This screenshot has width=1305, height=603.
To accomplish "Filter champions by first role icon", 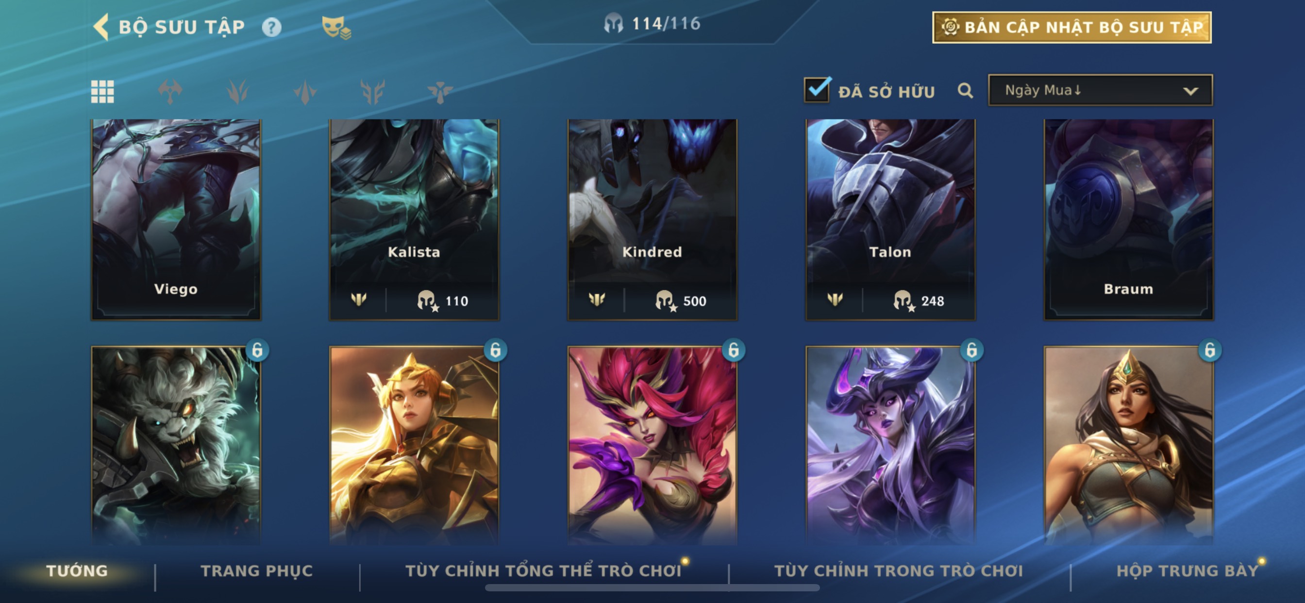I will point(170,92).
